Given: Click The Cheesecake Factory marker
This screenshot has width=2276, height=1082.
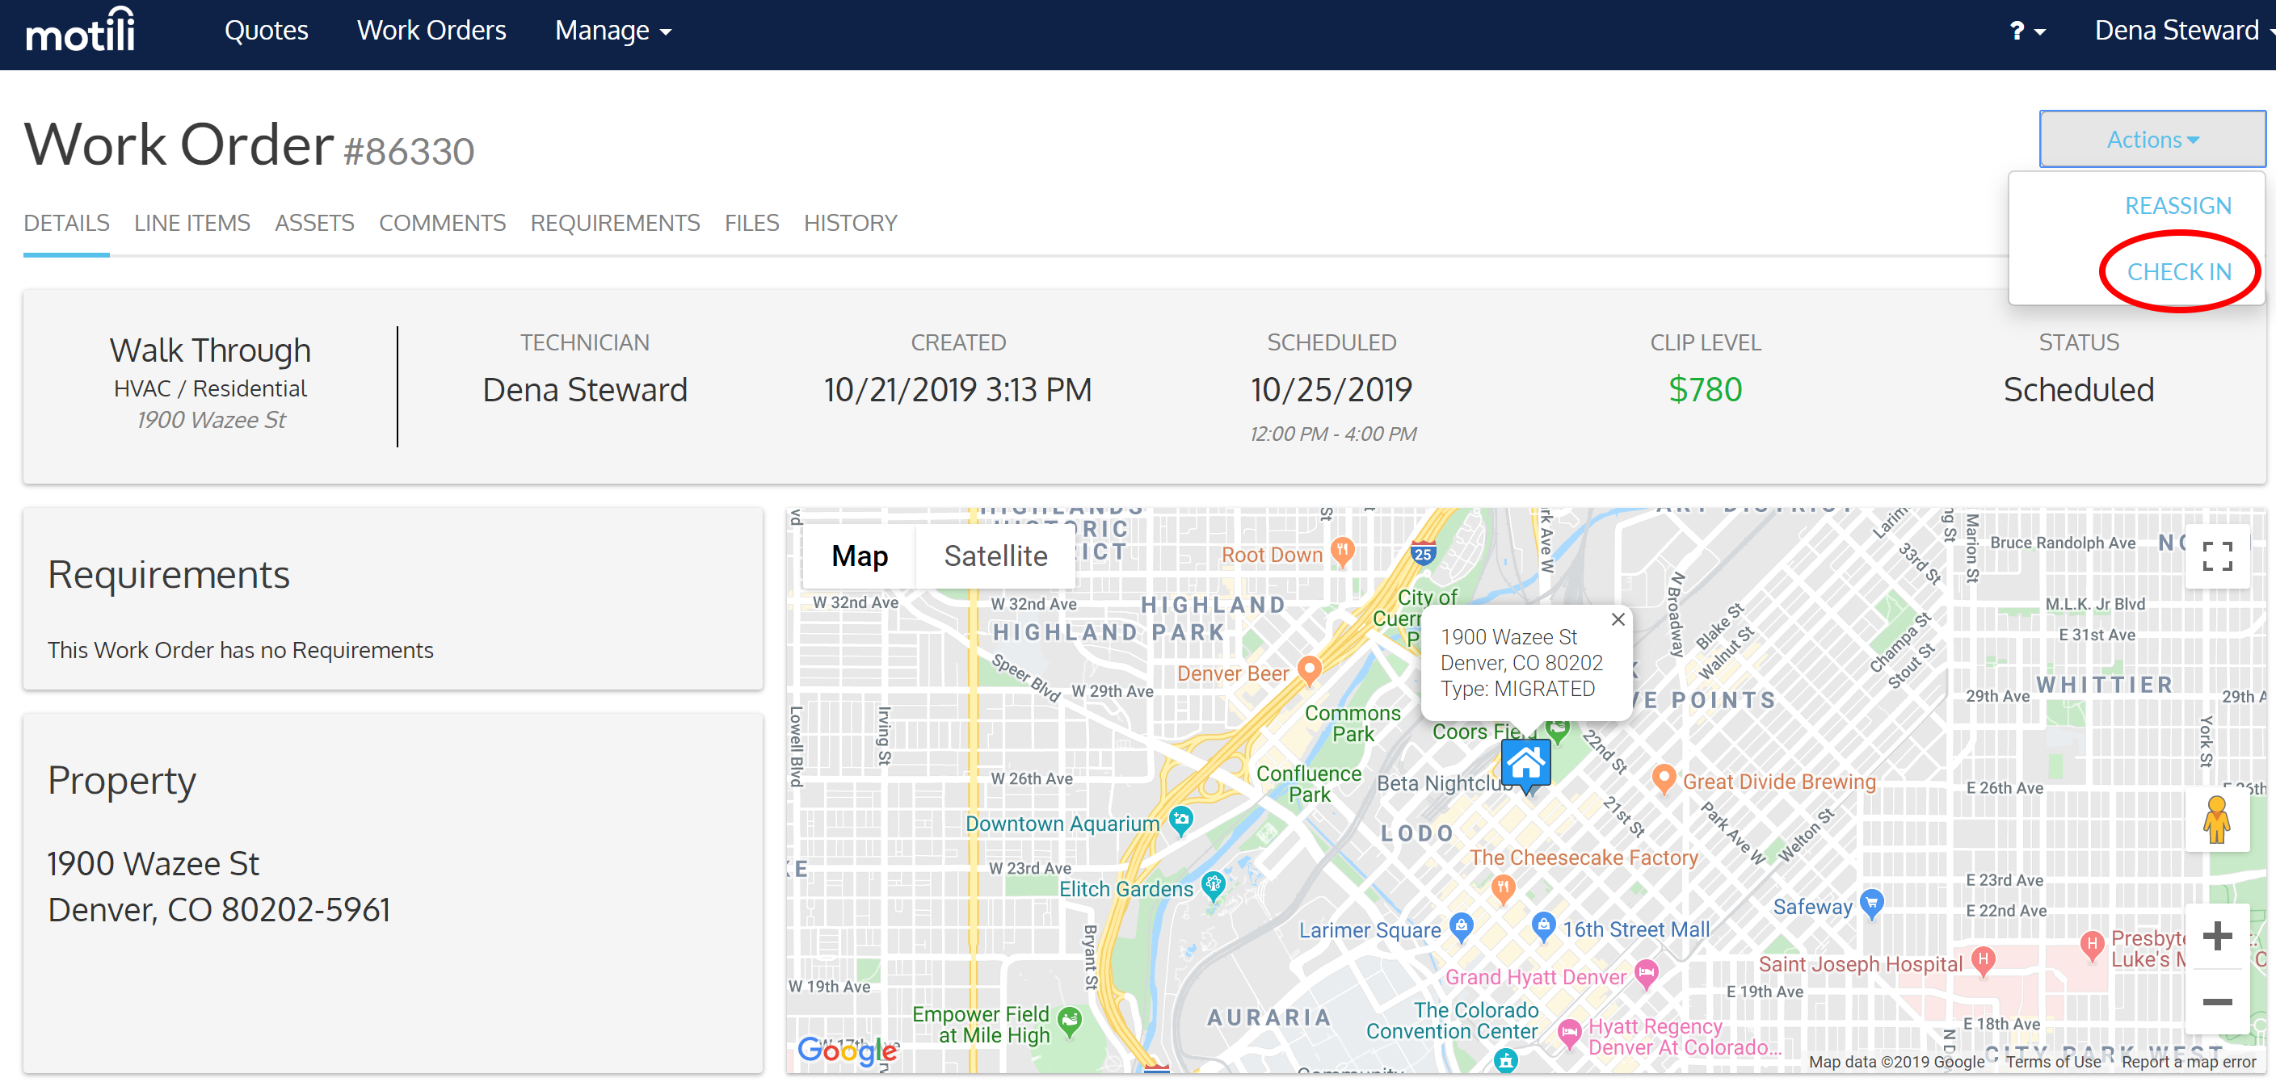Looking at the screenshot, I should click(x=1503, y=887).
